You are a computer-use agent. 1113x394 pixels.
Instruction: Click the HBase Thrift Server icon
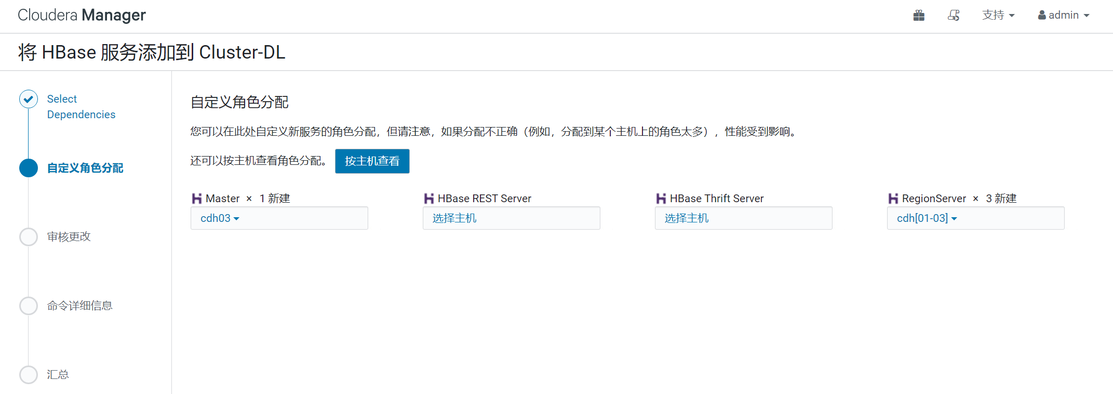click(661, 199)
